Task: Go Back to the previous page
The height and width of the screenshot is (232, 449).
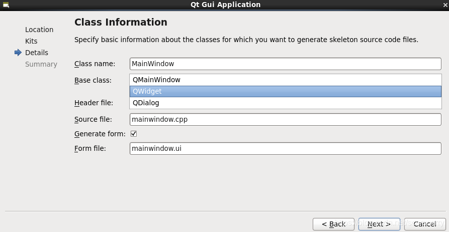Action: (333, 224)
